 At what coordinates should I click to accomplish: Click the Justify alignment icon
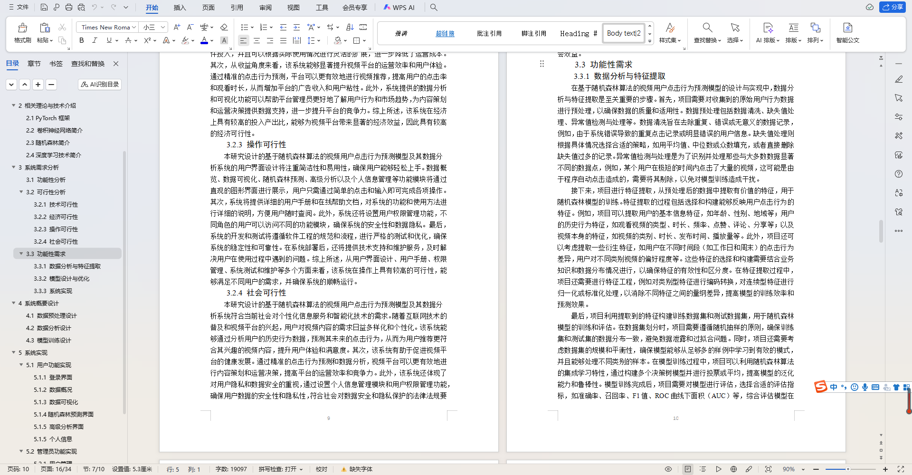click(283, 40)
